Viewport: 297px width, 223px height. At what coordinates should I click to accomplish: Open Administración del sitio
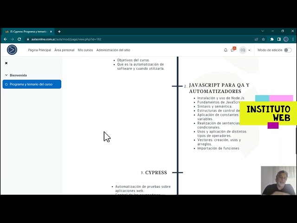click(x=113, y=50)
